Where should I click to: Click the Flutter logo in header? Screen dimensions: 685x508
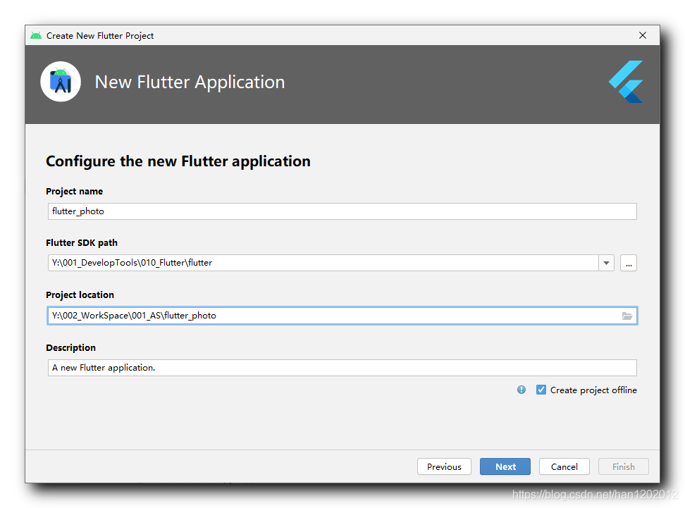[626, 82]
